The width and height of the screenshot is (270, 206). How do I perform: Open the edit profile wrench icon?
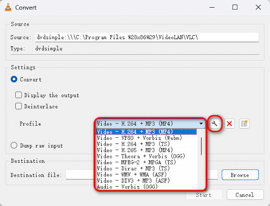(x=215, y=124)
